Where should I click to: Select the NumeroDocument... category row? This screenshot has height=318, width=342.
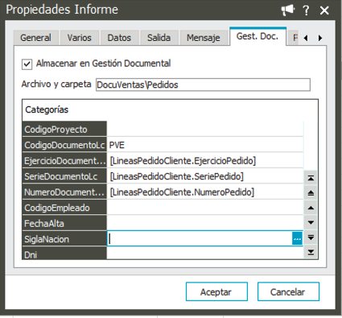point(64,192)
